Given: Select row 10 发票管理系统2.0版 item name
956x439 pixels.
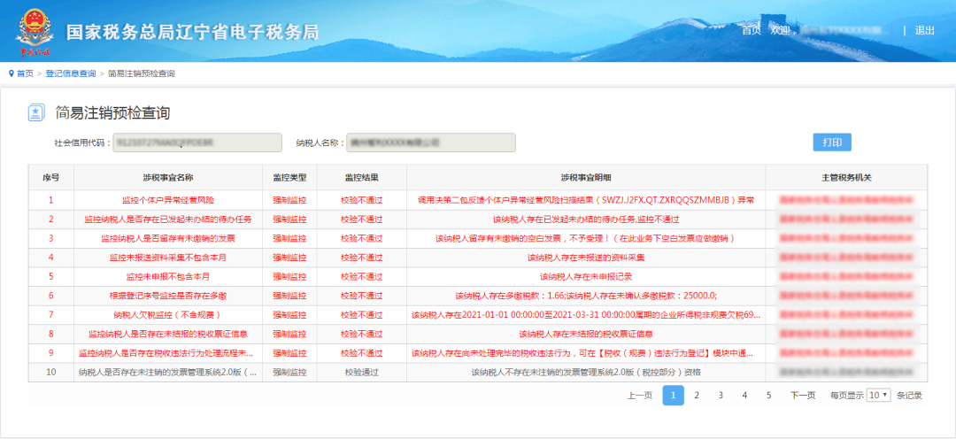Looking at the screenshot, I should (167, 372).
